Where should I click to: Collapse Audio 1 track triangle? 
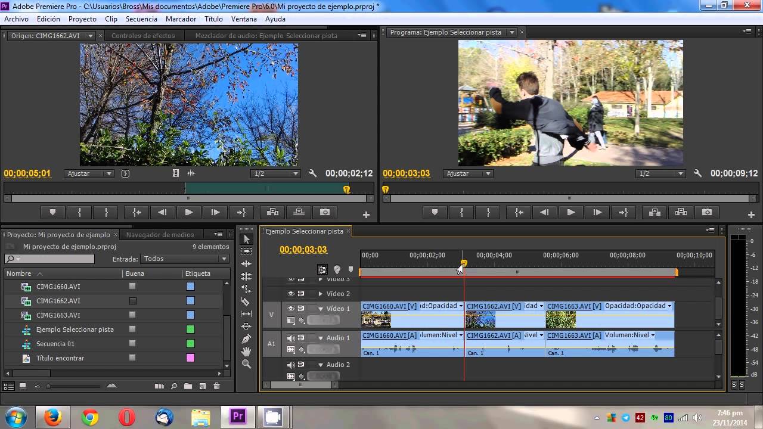[x=321, y=338]
